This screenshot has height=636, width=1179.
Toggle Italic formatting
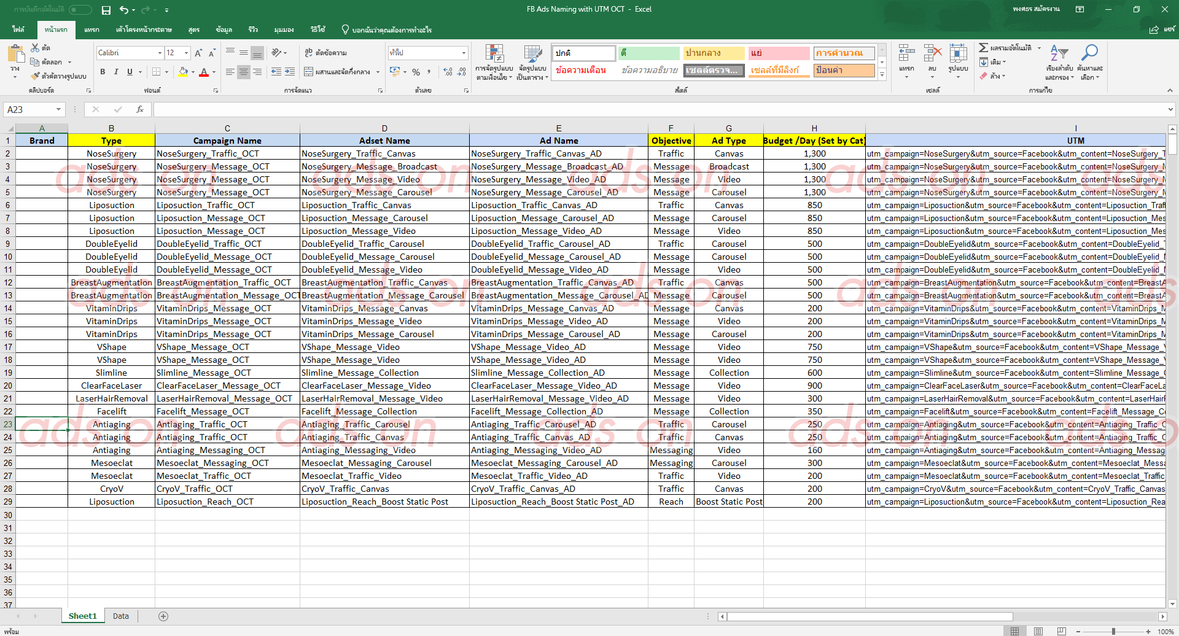pos(116,72)
